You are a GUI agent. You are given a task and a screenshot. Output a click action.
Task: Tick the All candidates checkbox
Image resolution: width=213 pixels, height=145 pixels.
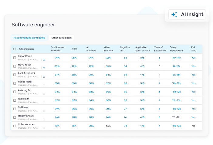tap(15, 49)
